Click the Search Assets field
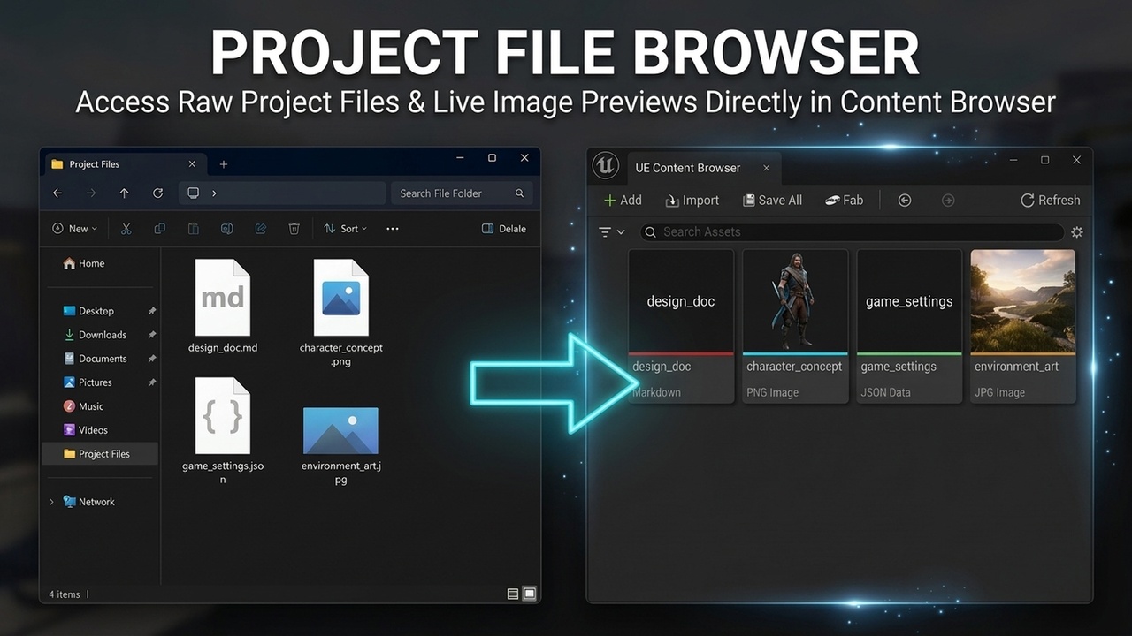Viewport: 1132px width, 636px height. tap(853, 232)
